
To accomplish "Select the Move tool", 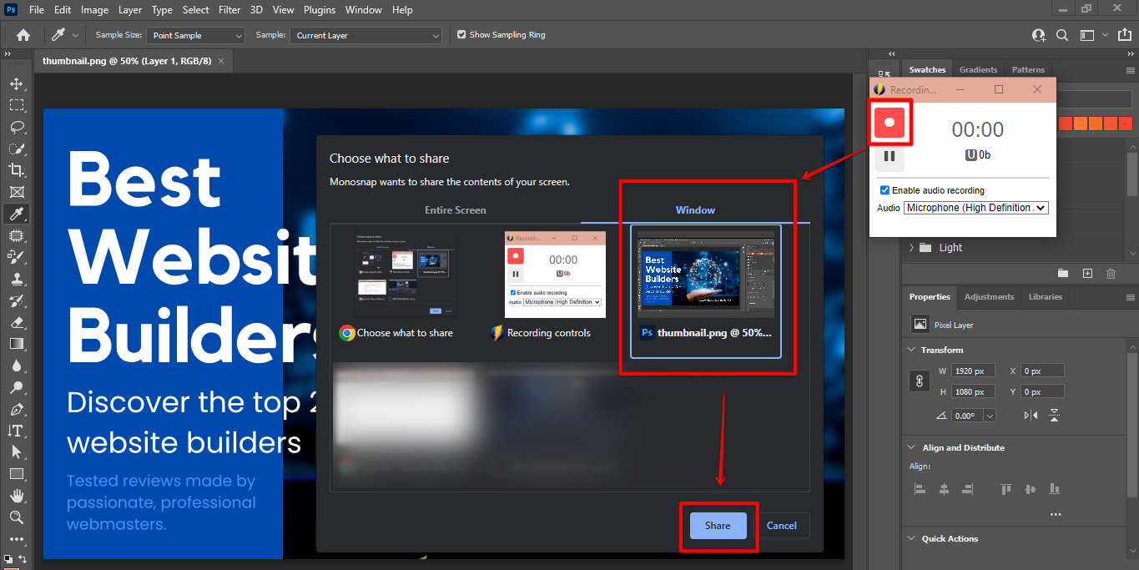I will tap(17, 84).
